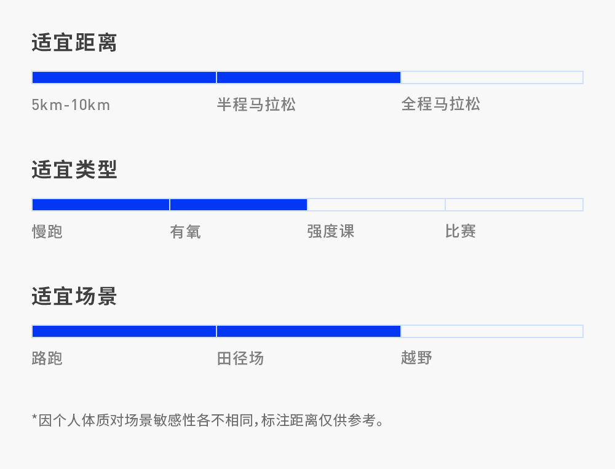Viewport: 615px width, 469px height.
Task: Select the empty bar segment above 越野
Action: tap(491, 331)
